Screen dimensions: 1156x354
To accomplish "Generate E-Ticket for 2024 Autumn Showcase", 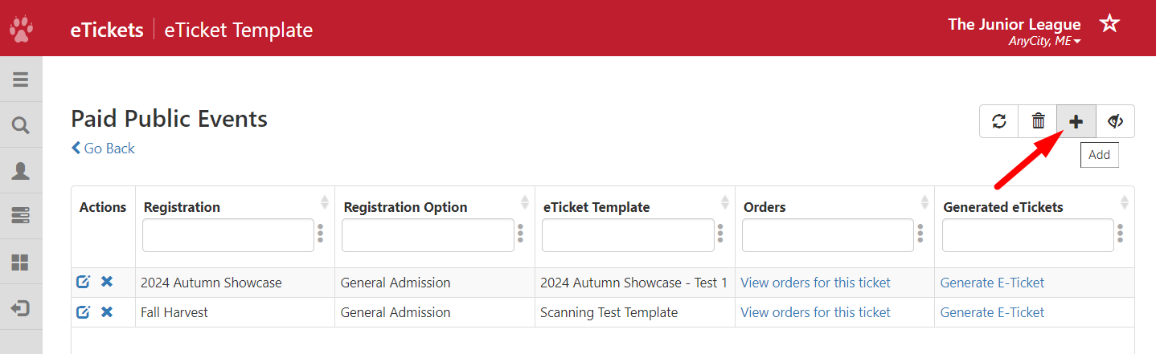I will [992, 283].
